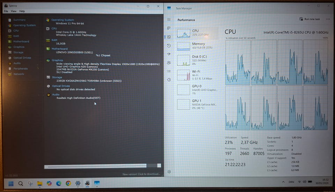Open Microsoft Edge from taskbar
Screen dimensions: 335x192
pos(59,183)
